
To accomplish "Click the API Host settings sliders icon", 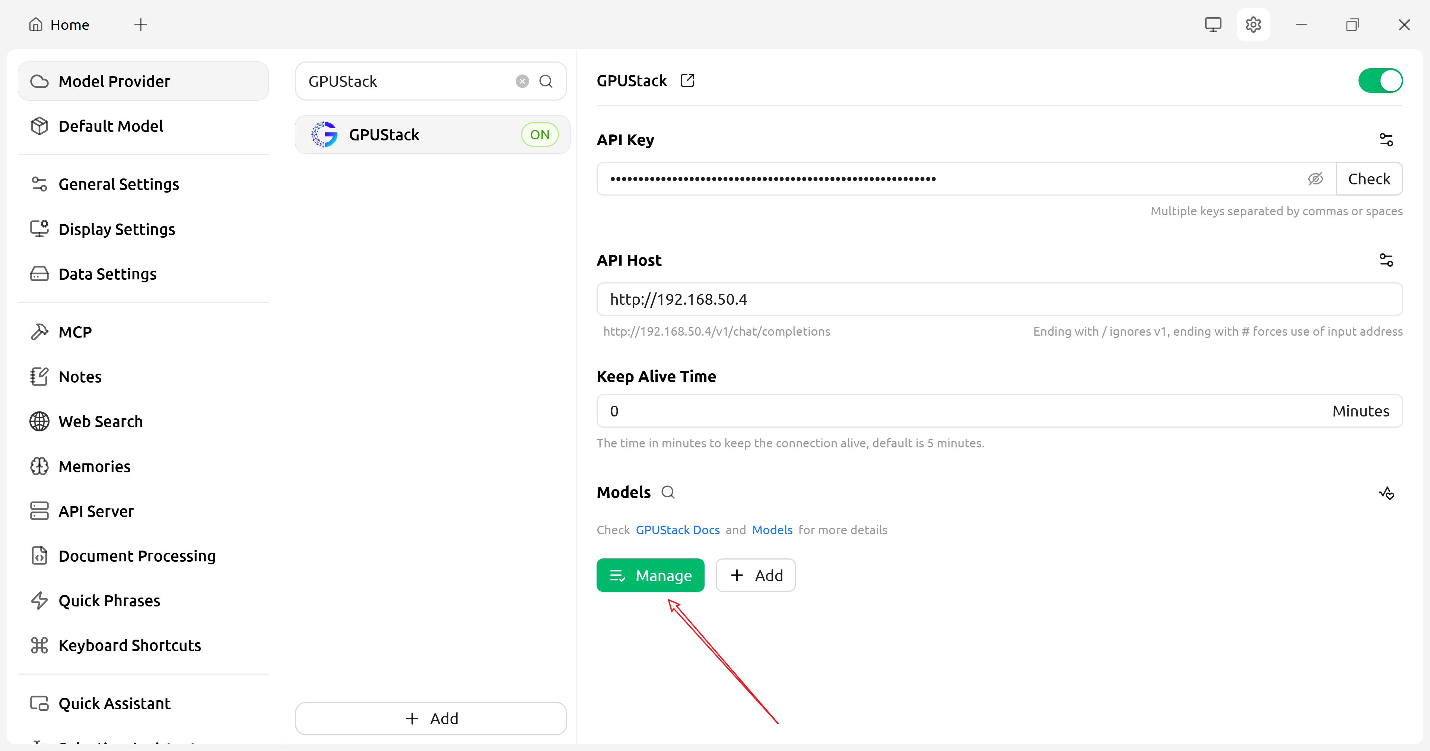I will tap(1386, 260).
